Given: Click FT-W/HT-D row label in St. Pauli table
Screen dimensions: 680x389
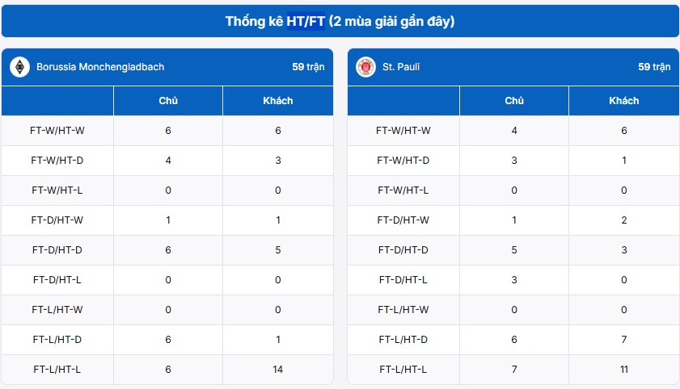Looking at the screenshot, I should pos(403,161).
